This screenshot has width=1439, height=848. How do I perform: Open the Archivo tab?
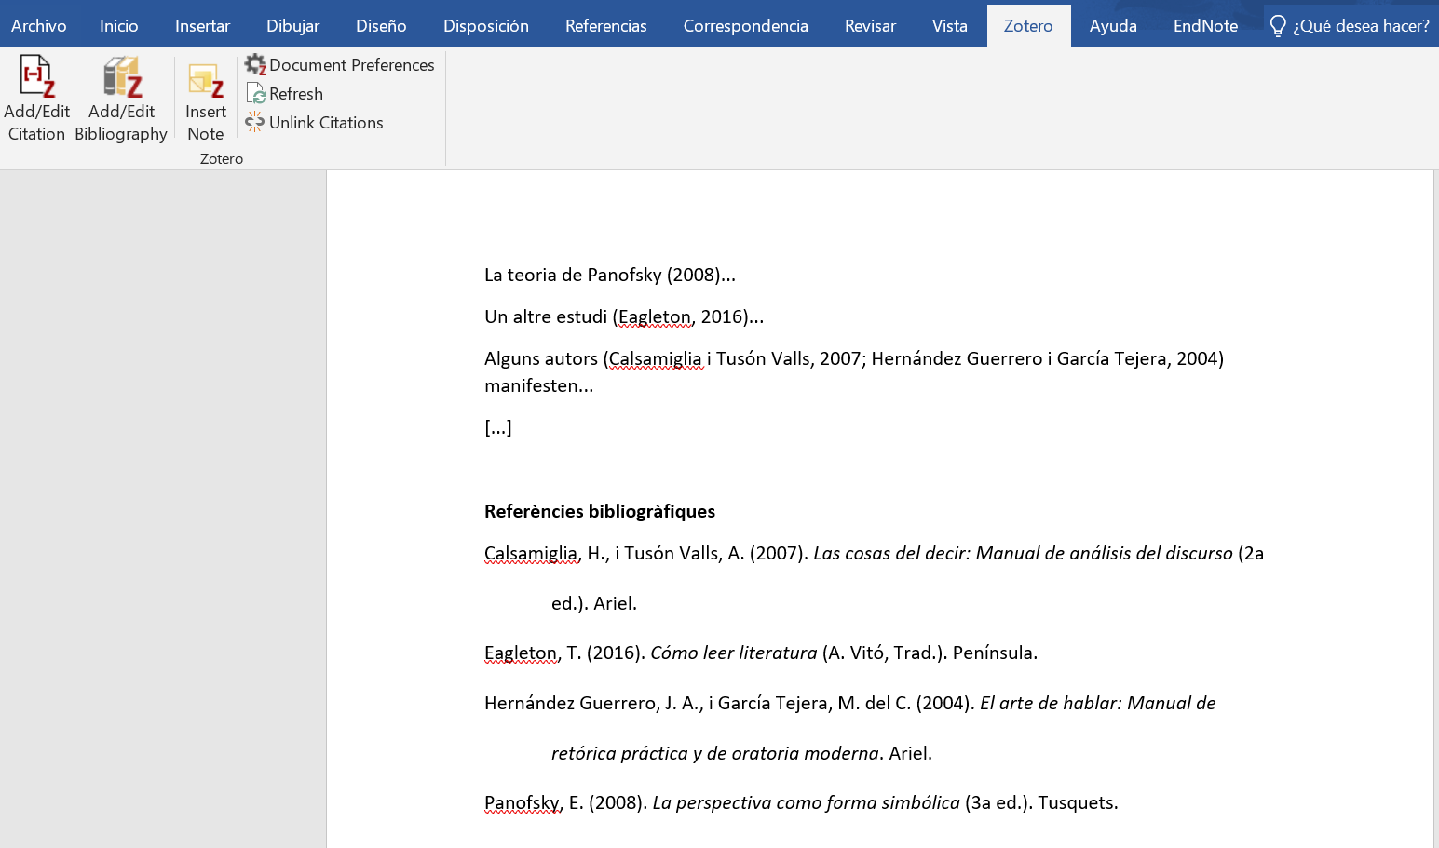click(39, 26)
